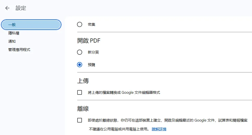
Task: Open the 瞭解詳情 link
Action: pos(159,129)
